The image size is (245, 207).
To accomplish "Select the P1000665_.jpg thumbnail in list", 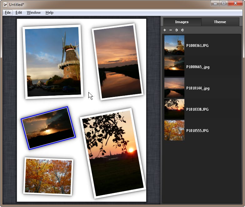I will point(174,67).
